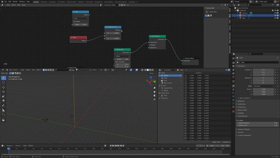Click the Properties editor search field

click(256, 54)
